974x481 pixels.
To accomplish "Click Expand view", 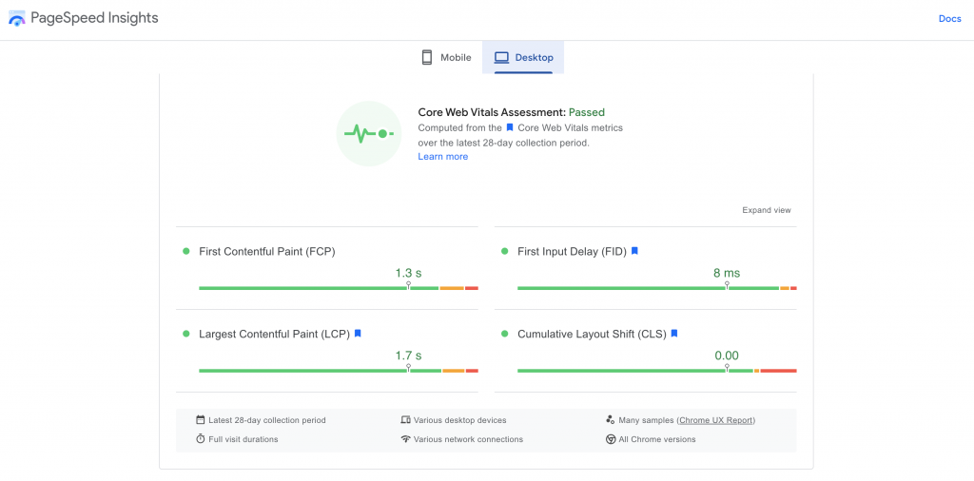I will pyautogui.click(x=767, y=210).
